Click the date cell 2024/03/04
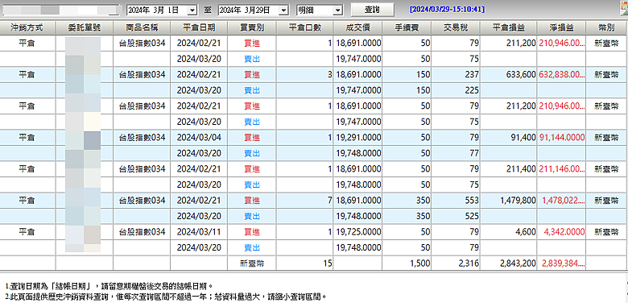This screenshot has height=303, width=628. point(199,138)
